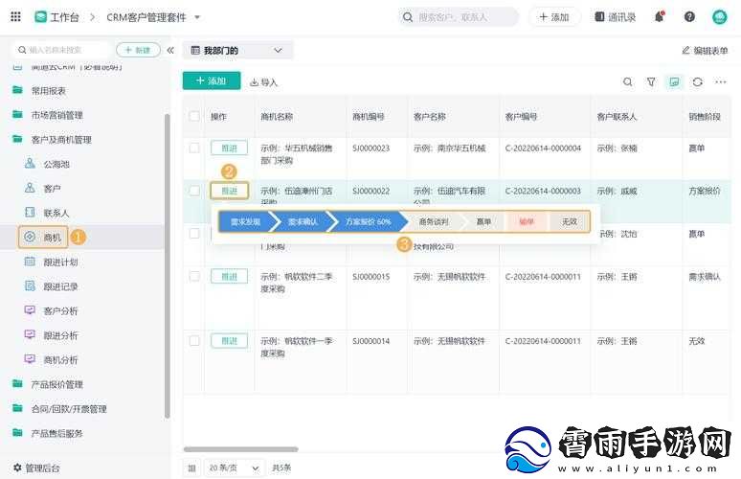Image resolution: width=741 pixels, height=479 pixels.
Task: Select the 需求发现 stage
Action: [x=245, y=221]
